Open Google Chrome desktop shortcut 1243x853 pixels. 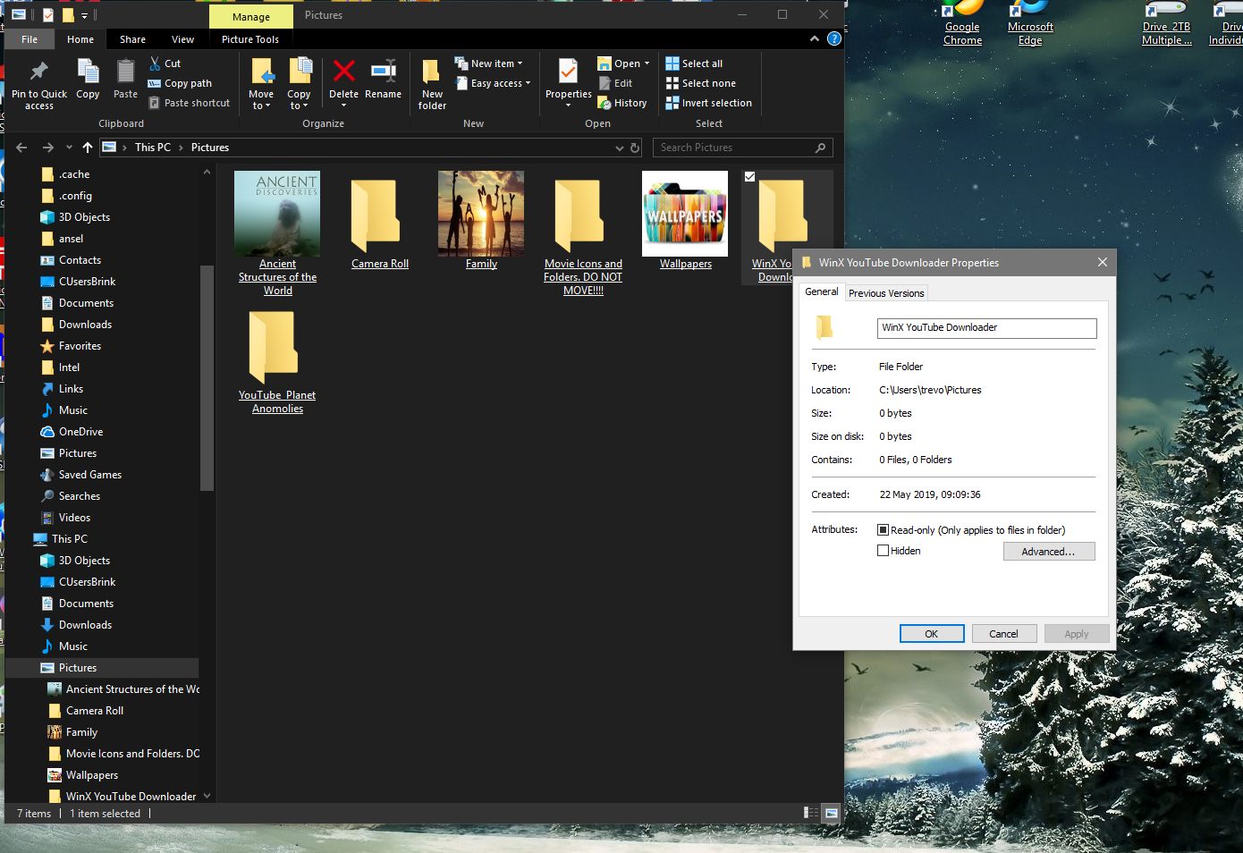962,23
